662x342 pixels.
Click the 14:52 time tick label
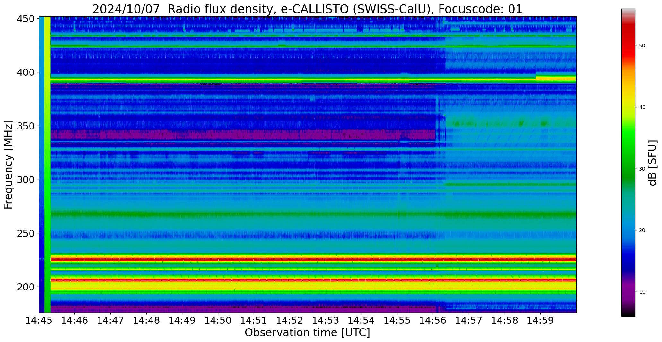pos(290,320)
